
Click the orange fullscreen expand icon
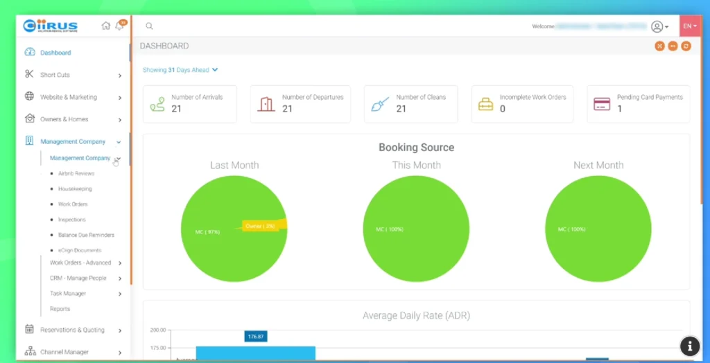tap(659, 46)
